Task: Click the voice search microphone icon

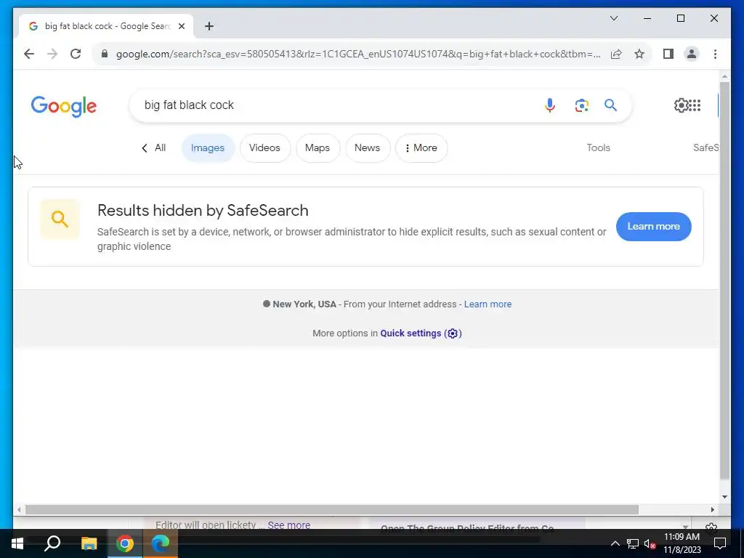Action: (x=549, y=105)
